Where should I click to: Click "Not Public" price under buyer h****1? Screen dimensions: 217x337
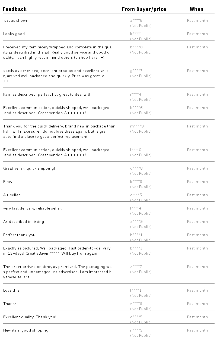[141, 240]
